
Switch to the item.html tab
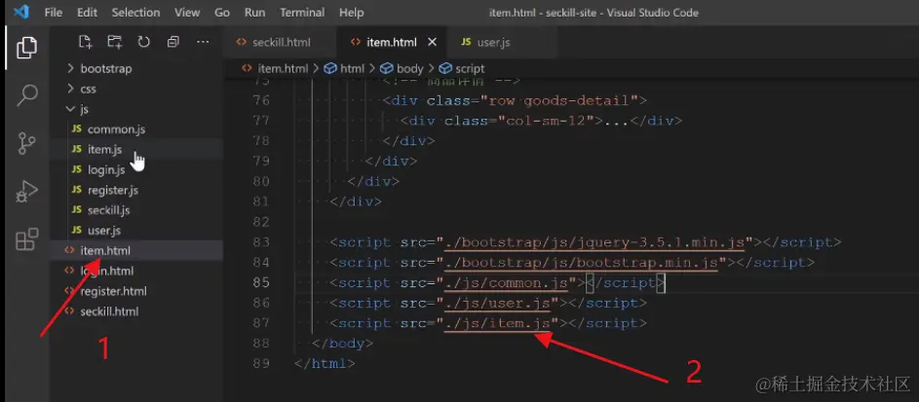(x=392, y=42)
